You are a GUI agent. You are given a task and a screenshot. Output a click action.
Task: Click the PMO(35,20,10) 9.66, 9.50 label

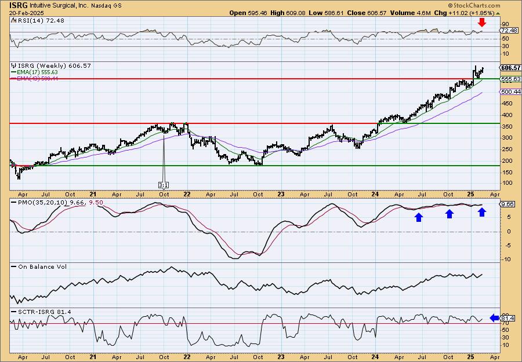[x=60, y=203]
